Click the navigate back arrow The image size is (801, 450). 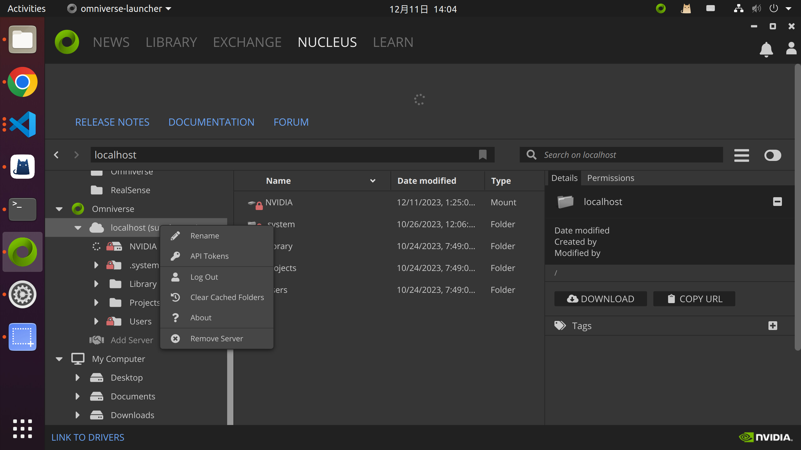[56, 155]
